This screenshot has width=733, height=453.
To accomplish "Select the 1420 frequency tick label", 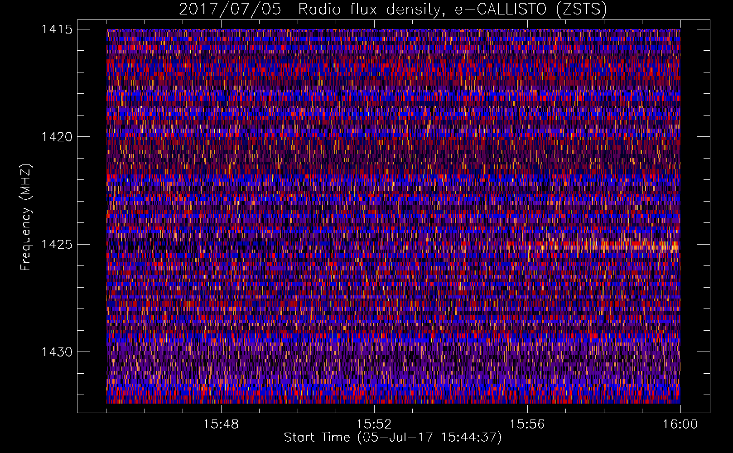I will pyautogui.click(x=57, y=137).
